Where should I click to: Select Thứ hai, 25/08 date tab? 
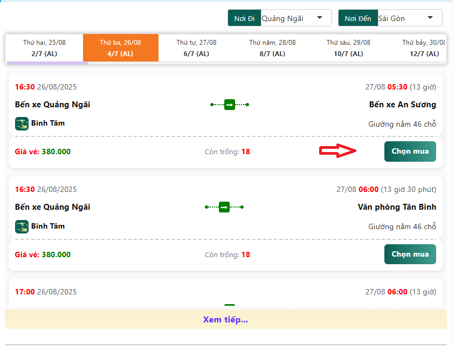pos(44,47)
